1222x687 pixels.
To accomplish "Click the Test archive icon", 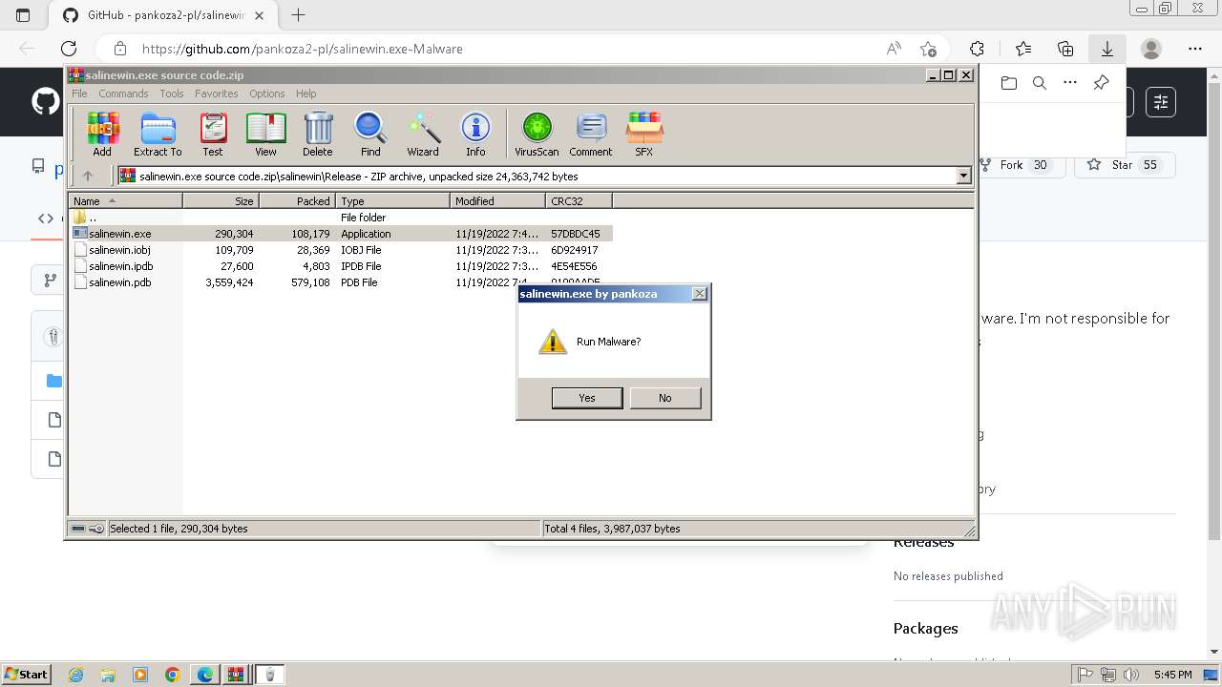I will 213,134.
